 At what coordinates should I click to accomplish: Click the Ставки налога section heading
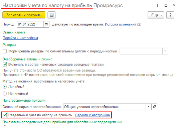[14, 32]
